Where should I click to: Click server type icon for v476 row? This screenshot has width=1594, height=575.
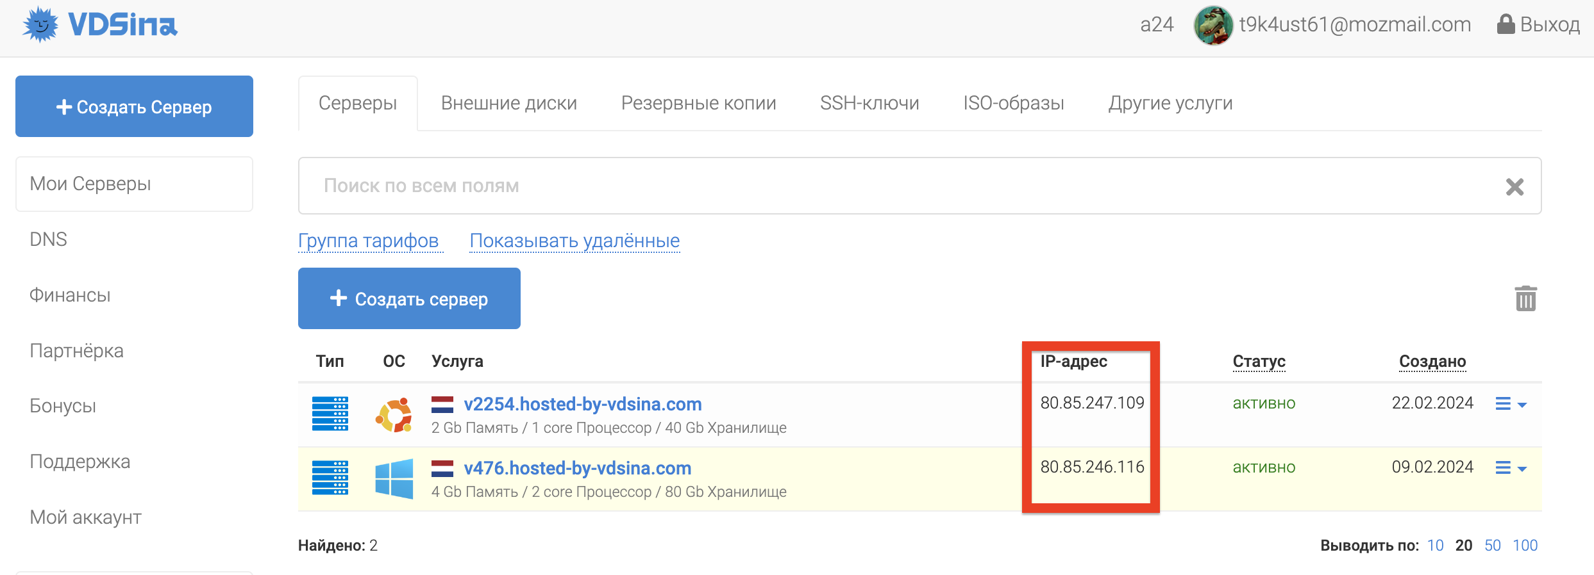(330, 478)
